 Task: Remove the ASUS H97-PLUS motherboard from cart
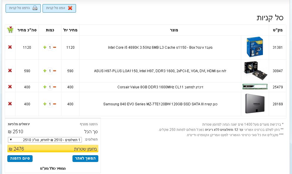pyautogui.click(x=10, y=71)
